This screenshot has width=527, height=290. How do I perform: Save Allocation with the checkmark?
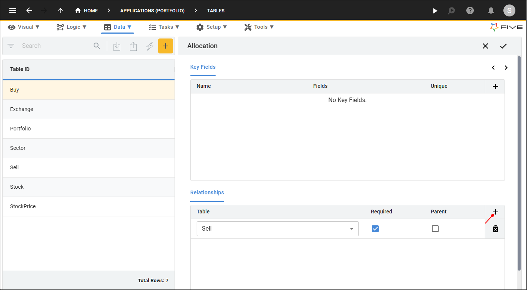click(503, 46)
